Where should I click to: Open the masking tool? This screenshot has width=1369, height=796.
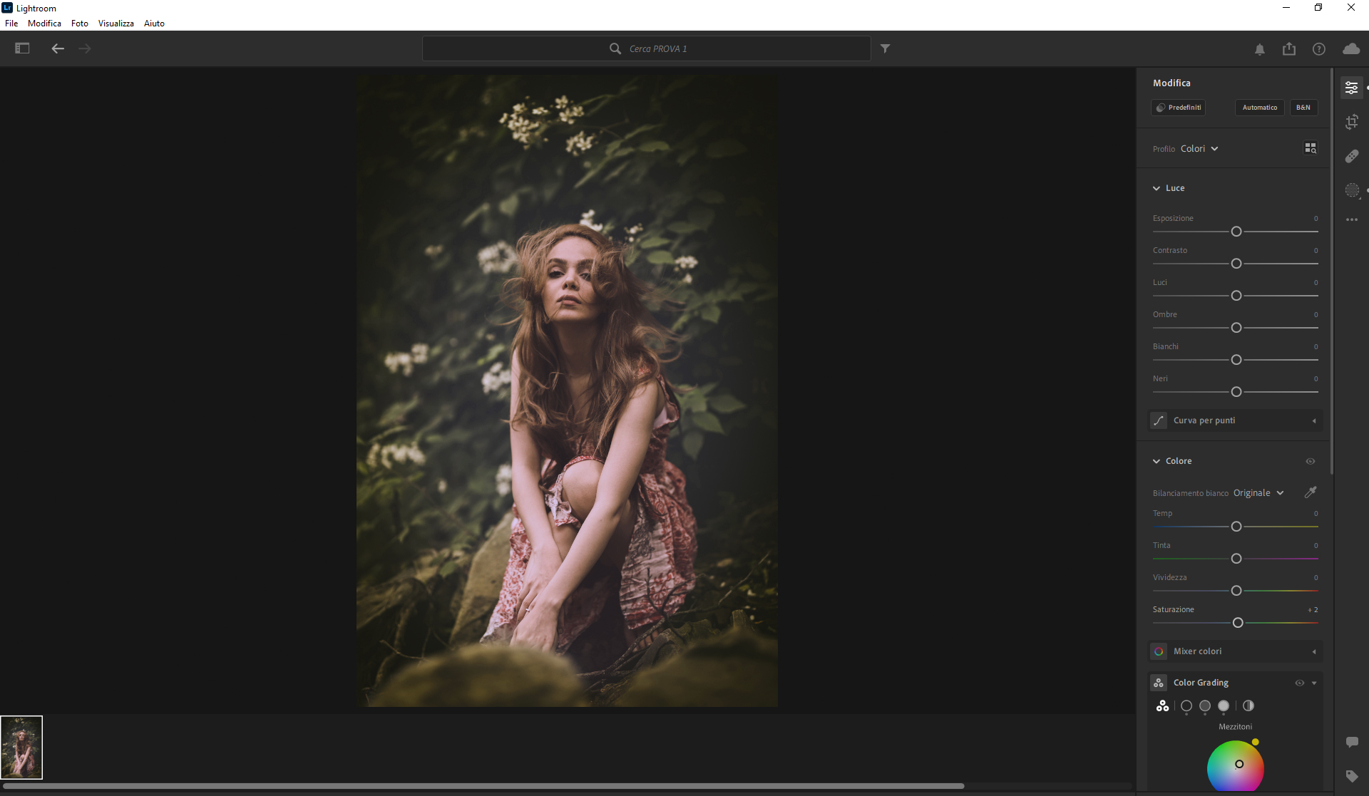pyautogui.click(x=1351, y=190)
